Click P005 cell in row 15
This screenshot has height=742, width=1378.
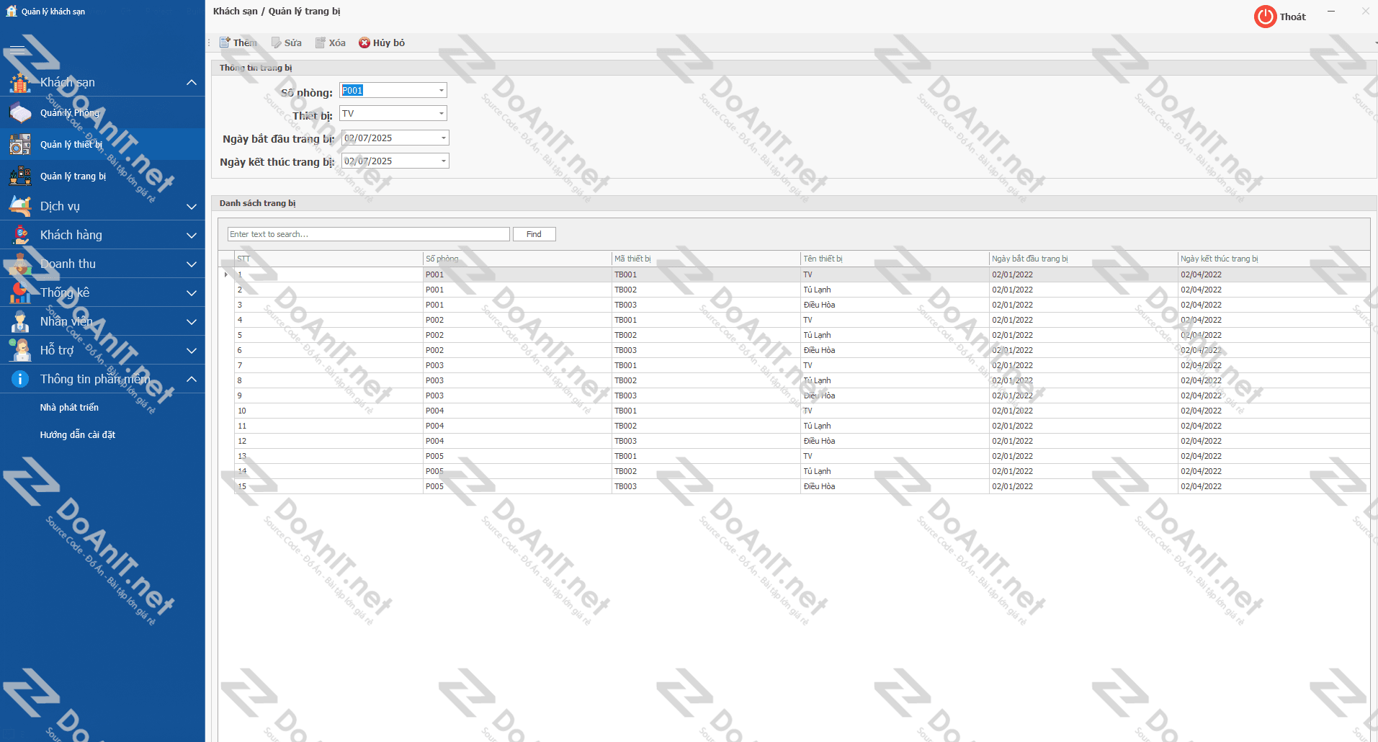click(517, 486)
